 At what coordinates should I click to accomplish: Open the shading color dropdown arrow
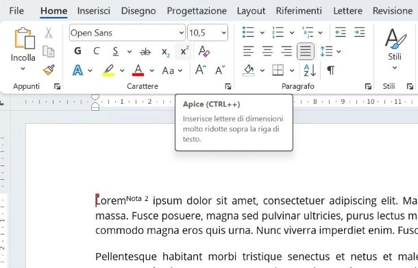click(x=262, y=70)
